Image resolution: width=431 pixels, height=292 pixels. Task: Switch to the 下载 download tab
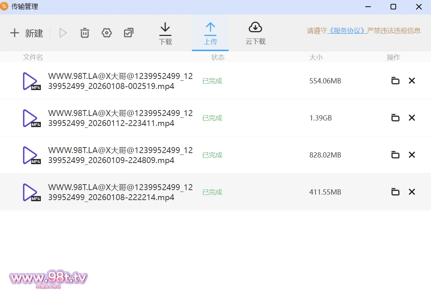tap(165, 34)
